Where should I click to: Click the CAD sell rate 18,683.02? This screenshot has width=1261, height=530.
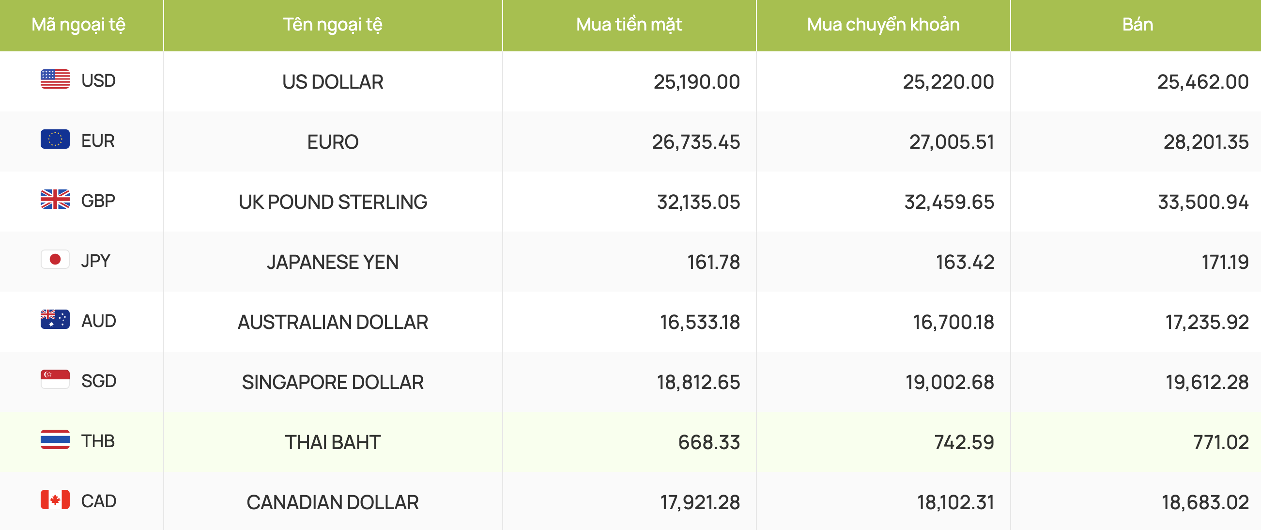pyautogui.click(x=1205, y=502)
